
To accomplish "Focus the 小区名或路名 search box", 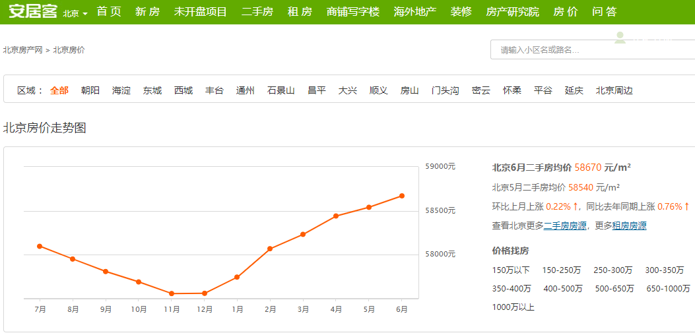I will coord(593,49).
